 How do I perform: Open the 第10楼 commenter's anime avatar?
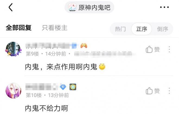[14, 91]
